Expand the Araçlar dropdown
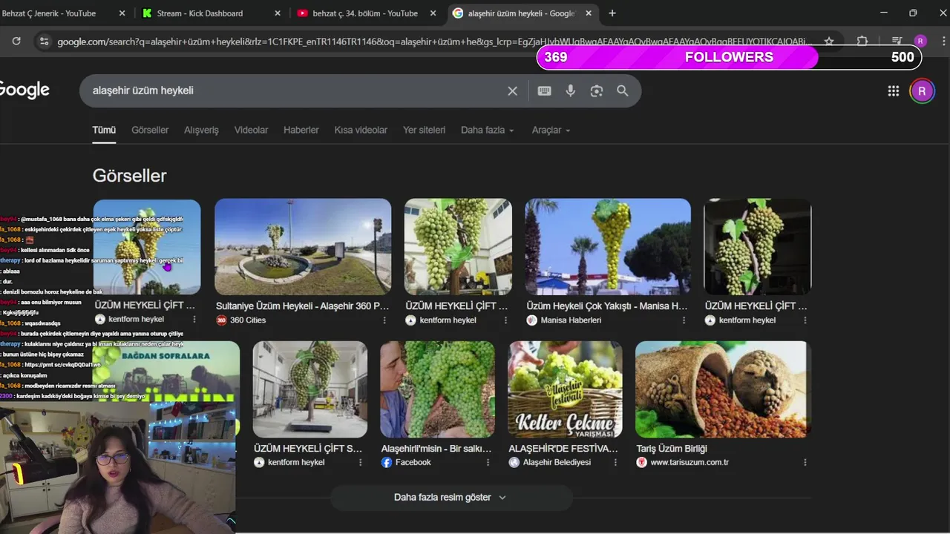Screen dimensions: 950x534 pos(551,130)
